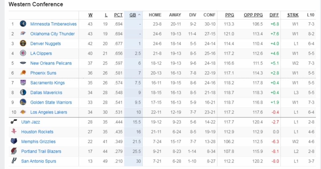This screenshot has width=321, height=169.
Task: Click the San Antonio Spurs logo
Action: [x=14, y=161]
